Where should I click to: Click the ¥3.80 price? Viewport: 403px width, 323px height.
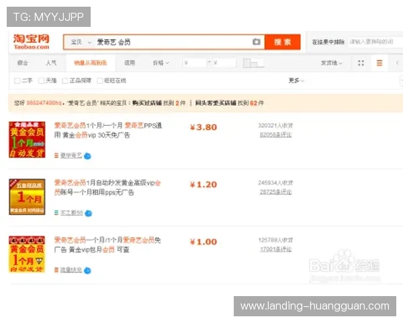(x=204, y=127)
